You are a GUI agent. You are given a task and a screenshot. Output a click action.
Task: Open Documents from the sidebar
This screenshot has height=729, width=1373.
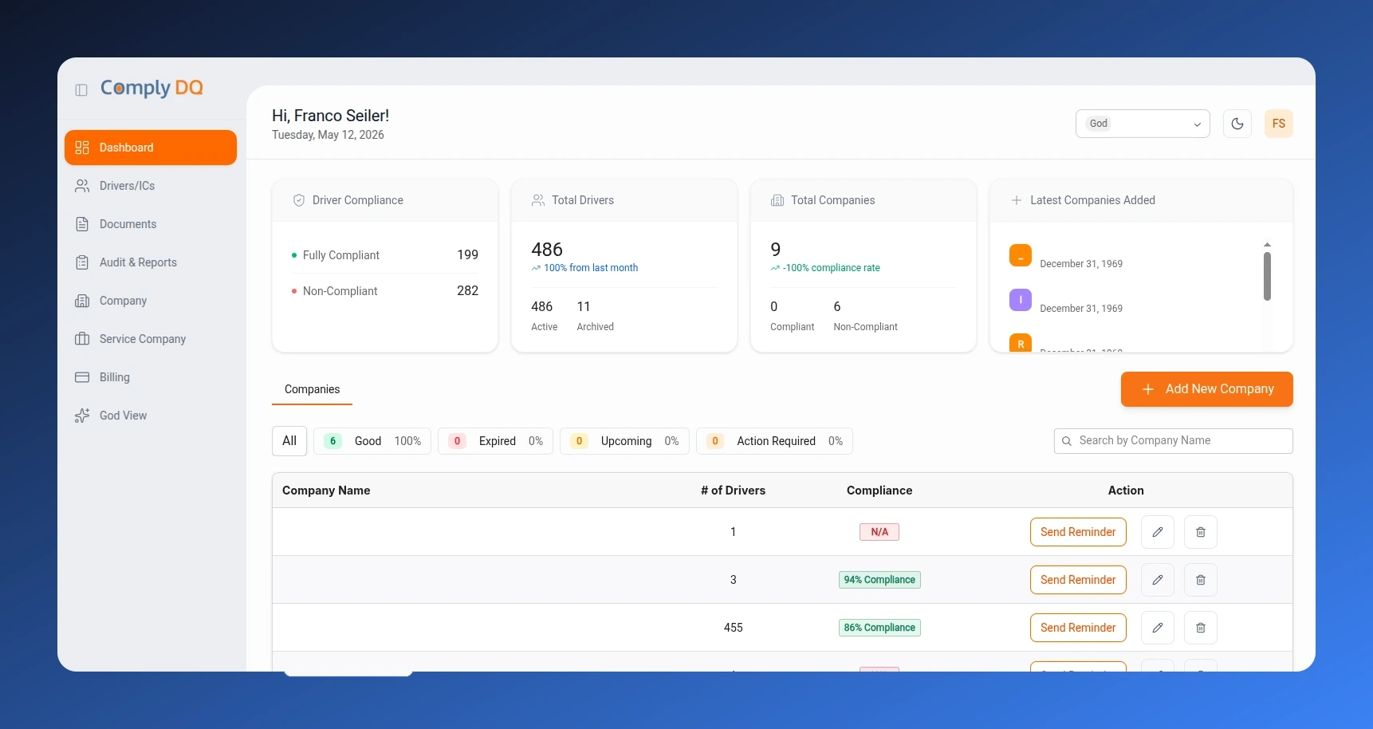(151, 224)
